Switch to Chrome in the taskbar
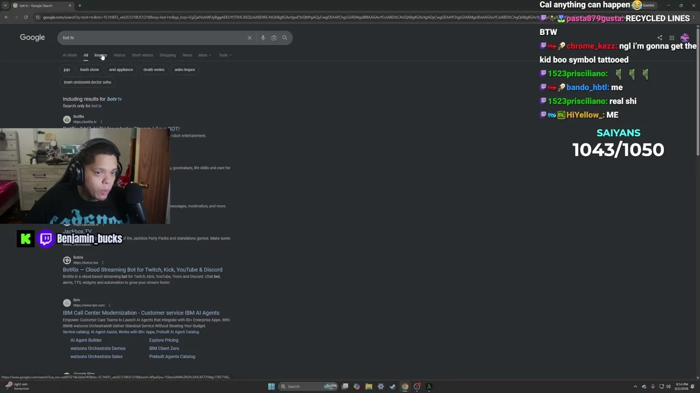The width and height of the screenshot is (700, 393). pyautogui.click(x=405, y=386)
